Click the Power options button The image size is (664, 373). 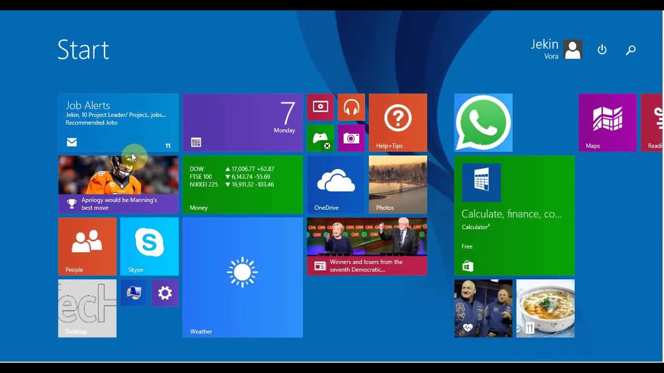pyautogui.click(x=602, y=50)
